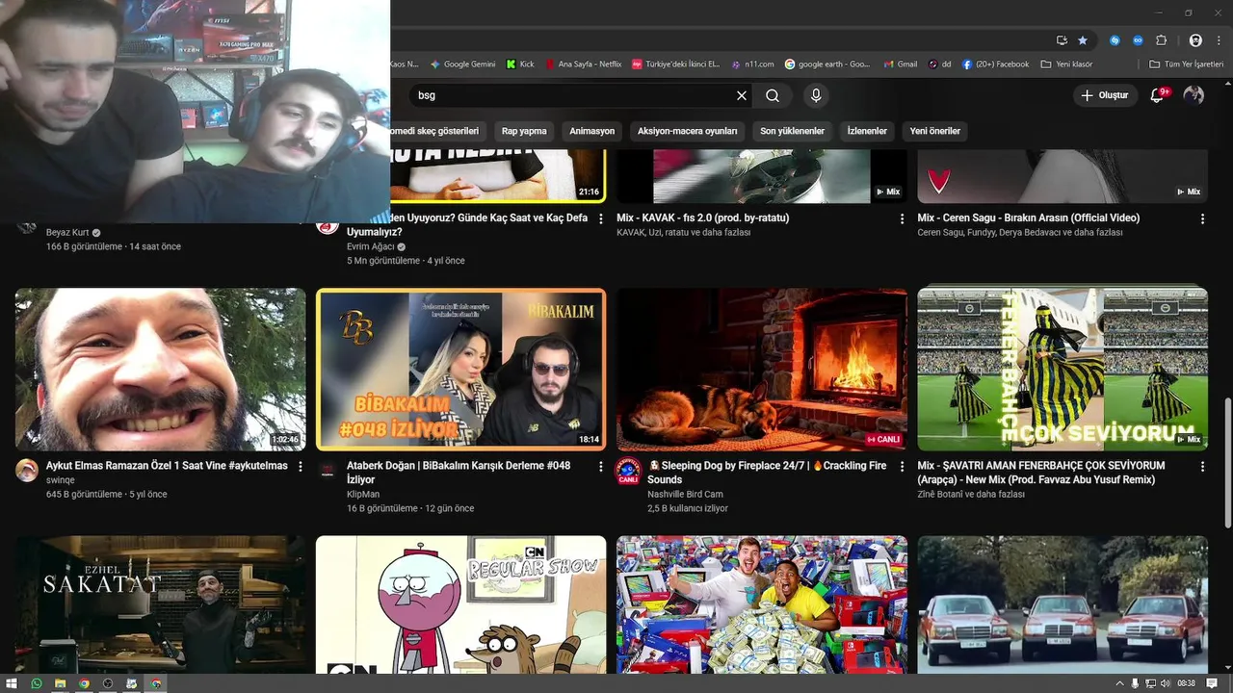The width and height of the screenshot is (1233, 693).
Task: Click the YouTube search magnifier button
Action: [x=773, y=95]
